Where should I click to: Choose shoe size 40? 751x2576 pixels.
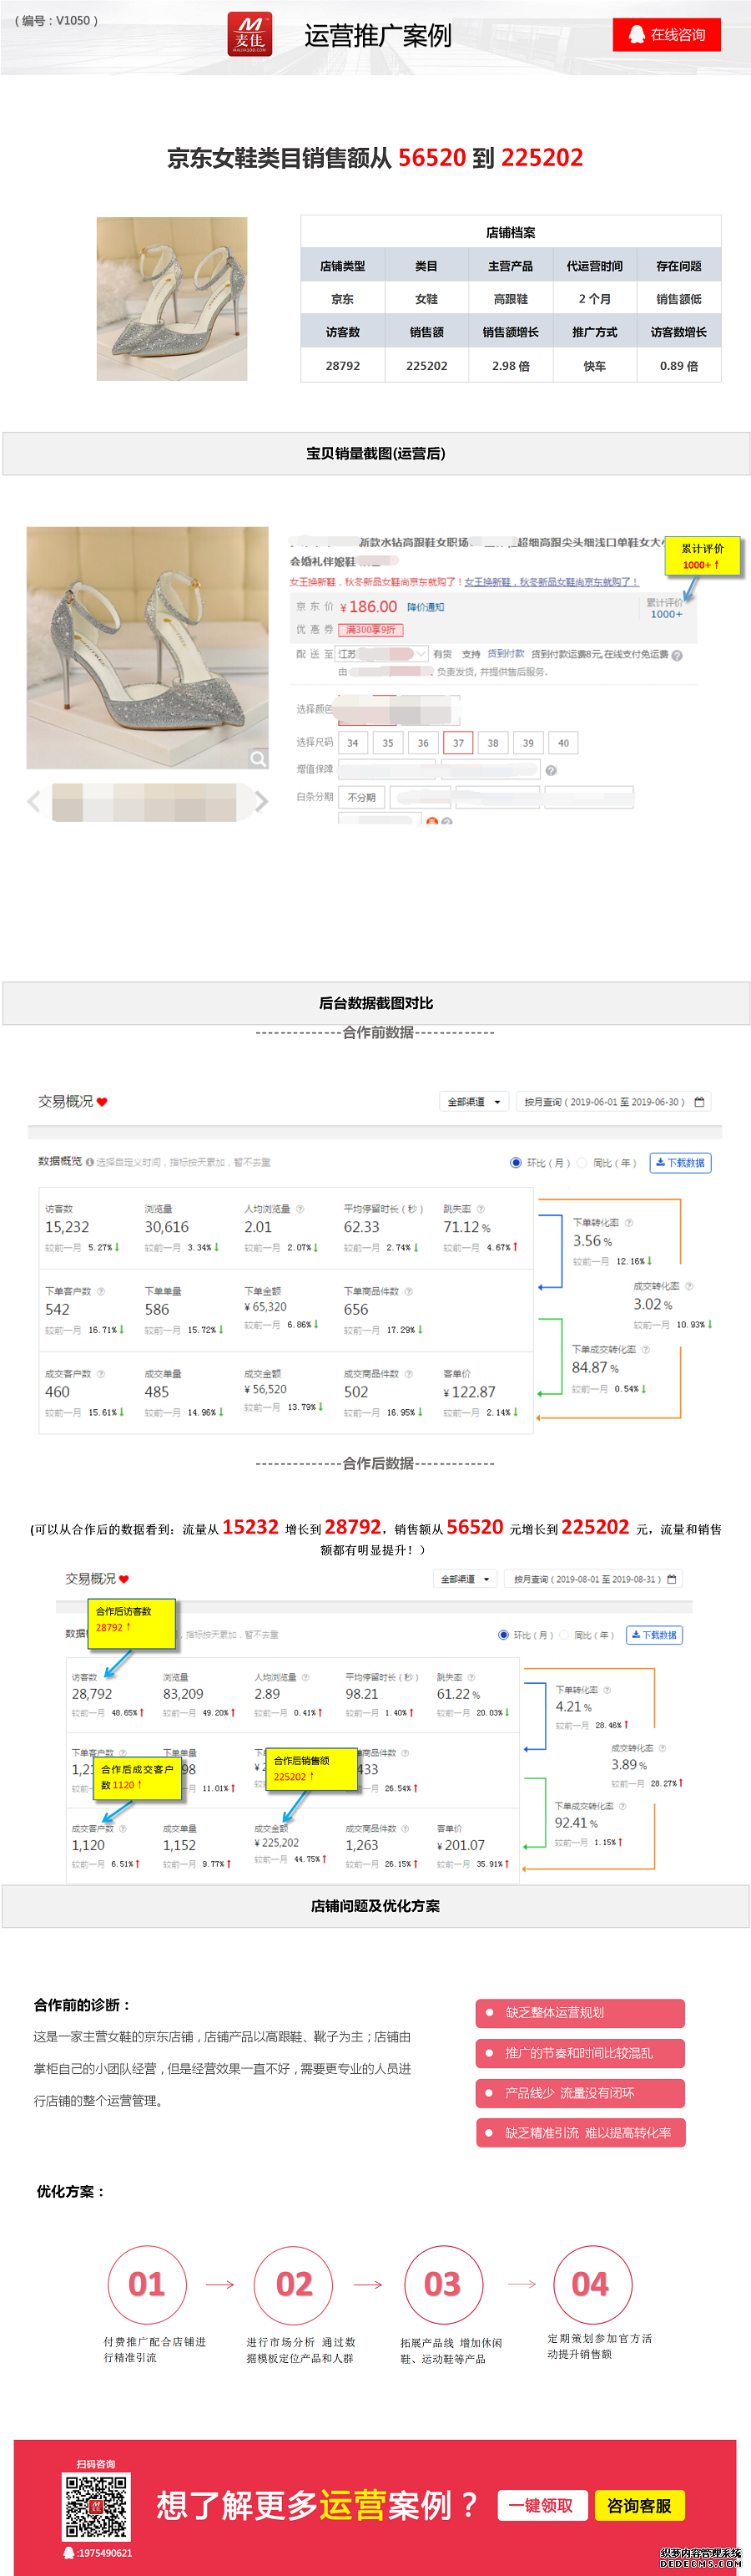(x=563, y=743)
